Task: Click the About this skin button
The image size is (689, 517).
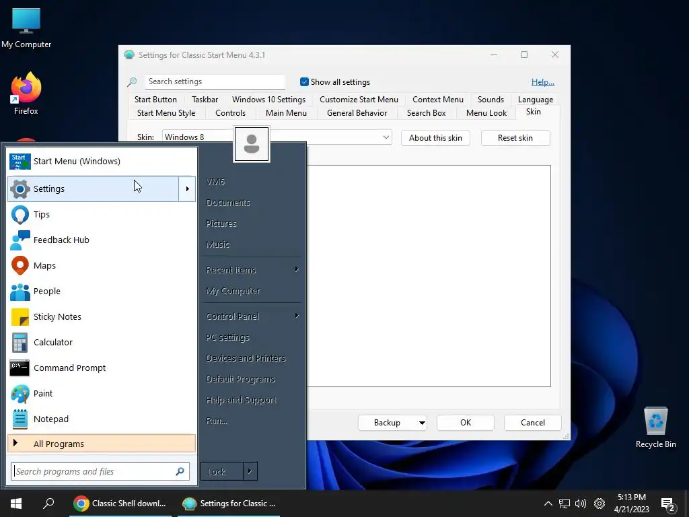Action: (x=435, y=138)
